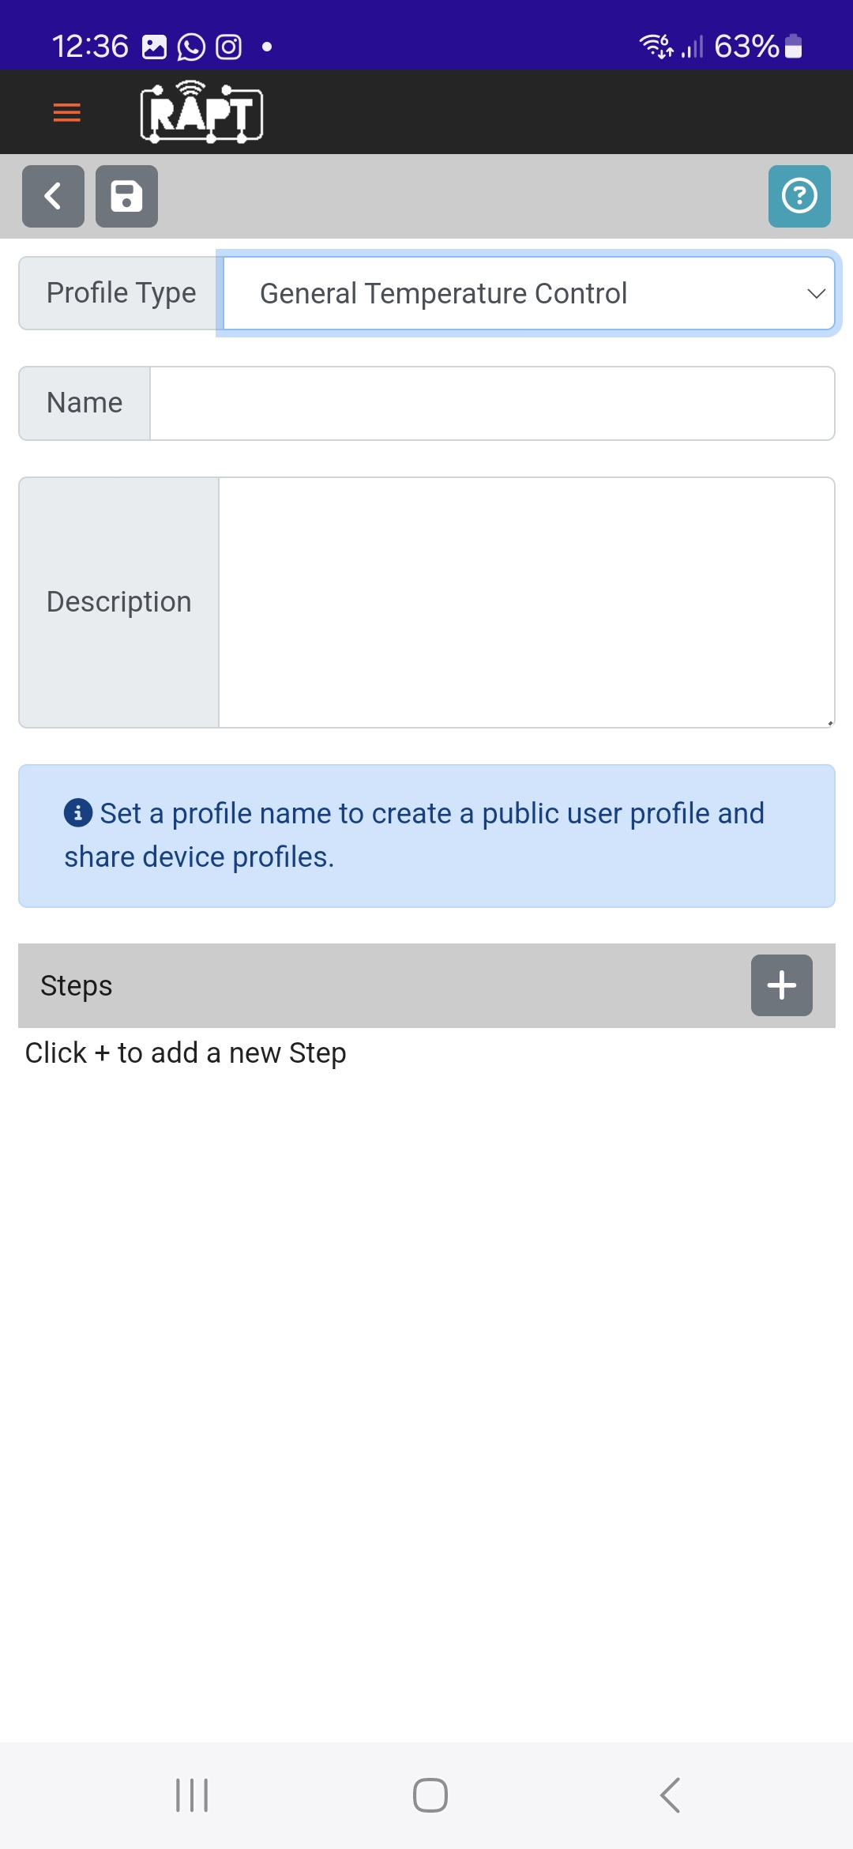853x1849 pixels.
Task: Grab the Description field resize handle
Action: click(x=830, y=722)
